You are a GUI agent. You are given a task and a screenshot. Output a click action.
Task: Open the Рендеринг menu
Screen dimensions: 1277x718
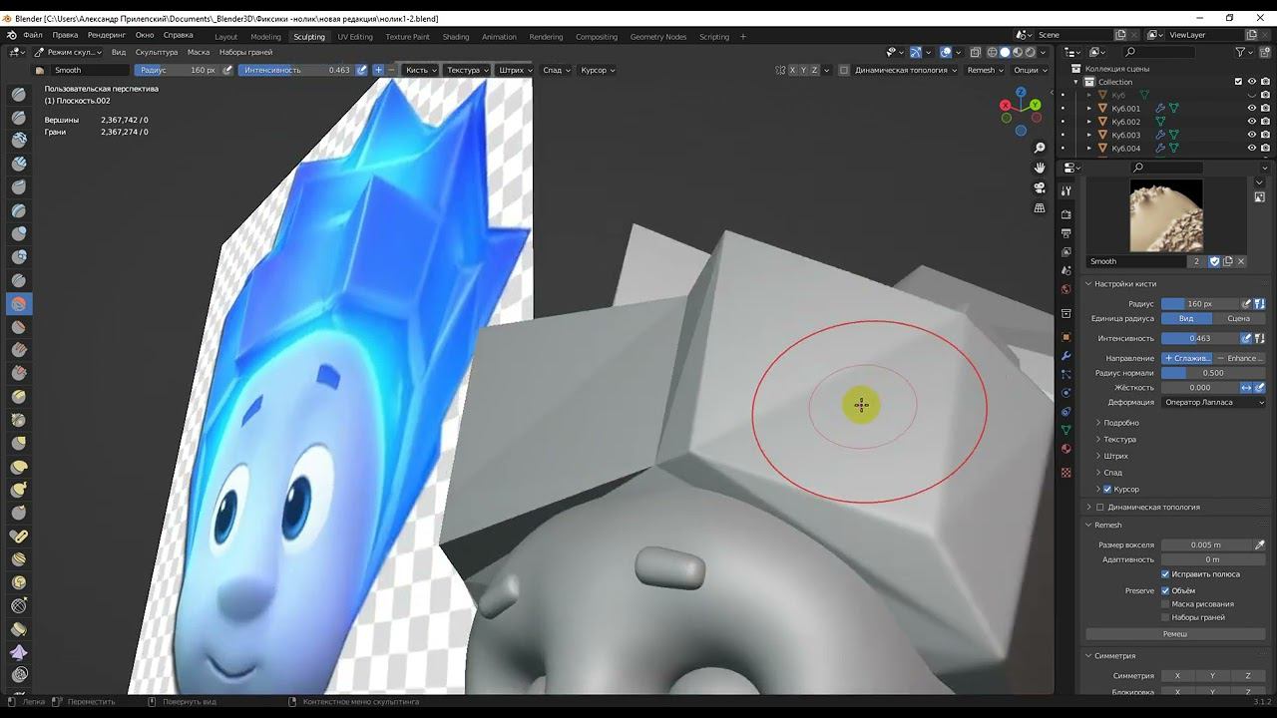(x=107, y=35)
